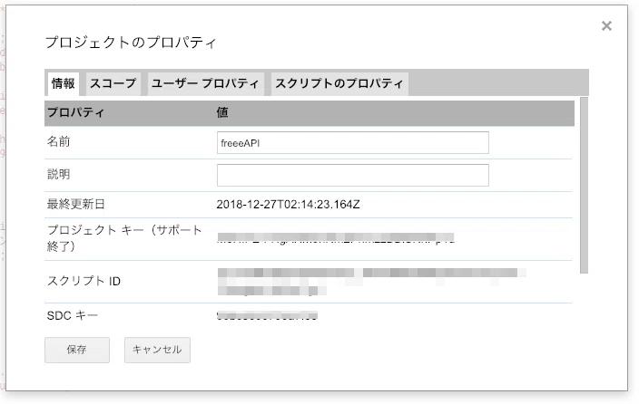Viewport: 639px width, 404px height.
Task: Switch to the スコープ tab
Action: 113,84
